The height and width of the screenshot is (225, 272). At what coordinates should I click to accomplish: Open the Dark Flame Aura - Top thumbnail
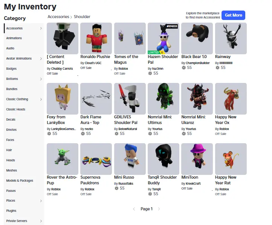pos(96,98)
